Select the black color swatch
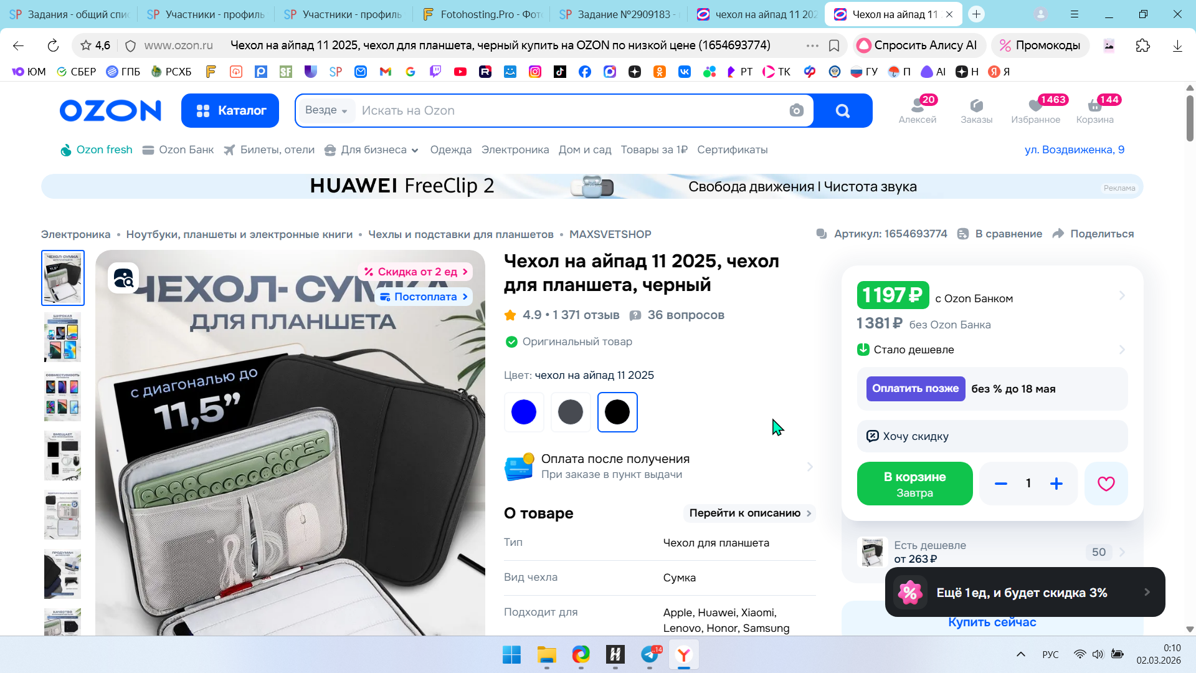The image size is (1196, 673). pos(617,412)
